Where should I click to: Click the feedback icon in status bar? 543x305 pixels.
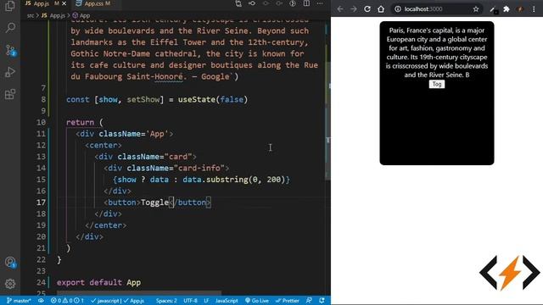(309, 301)
